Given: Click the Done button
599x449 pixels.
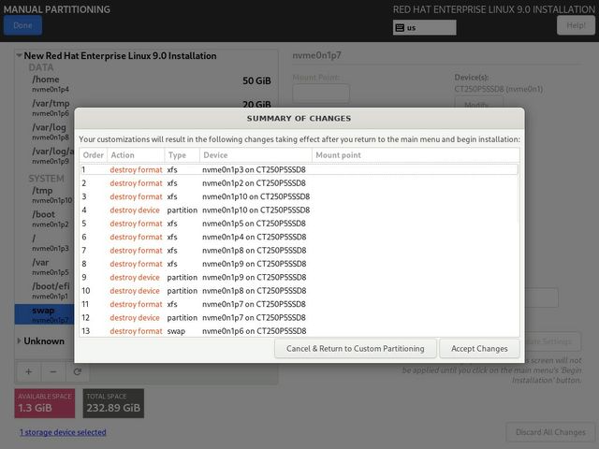Looking at the screenshot, I should click(22, 25).
